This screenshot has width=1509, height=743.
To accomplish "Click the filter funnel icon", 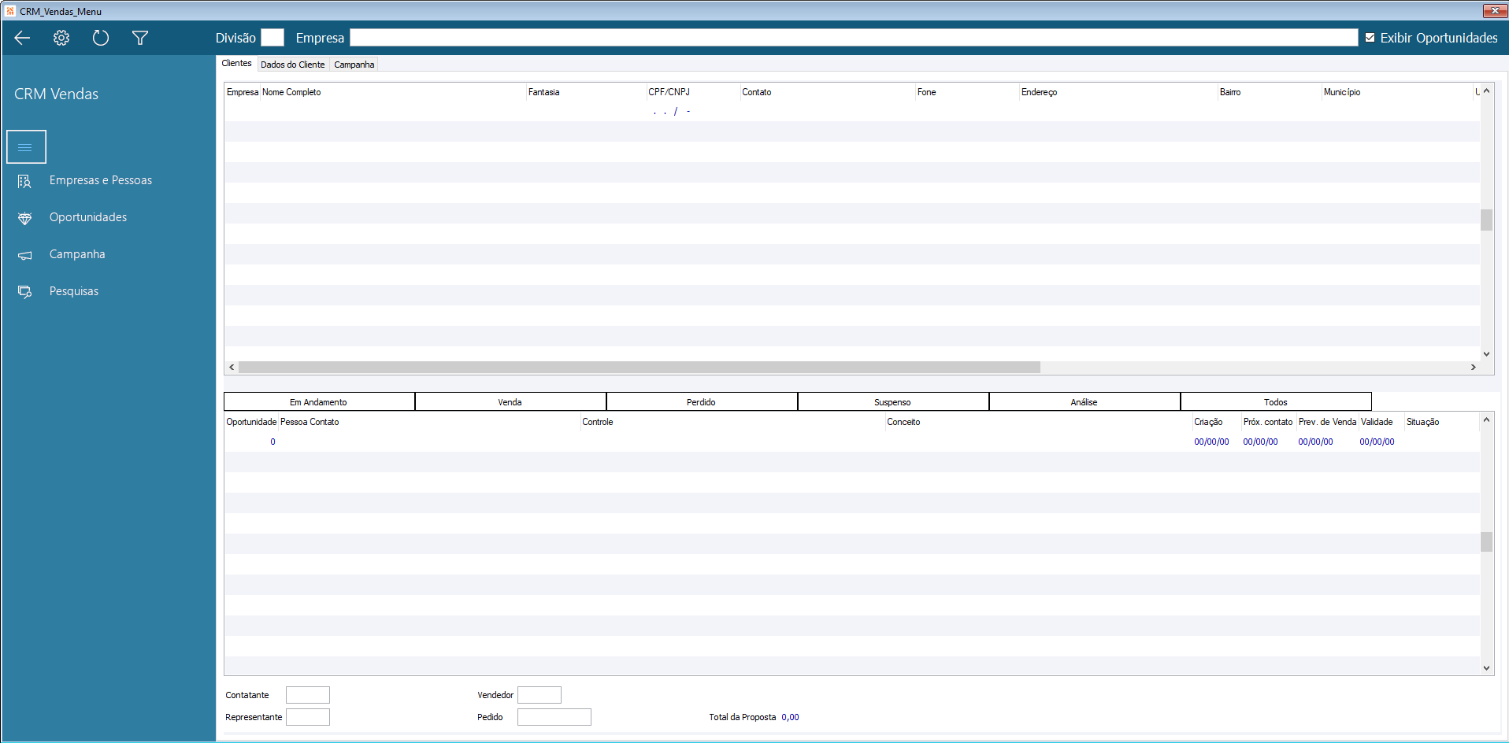I will pos(140,38).
